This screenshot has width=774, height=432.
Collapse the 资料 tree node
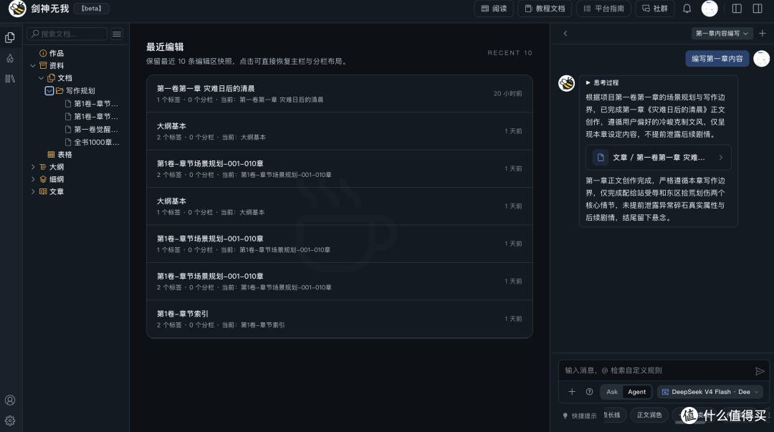[x=33, y=65]
